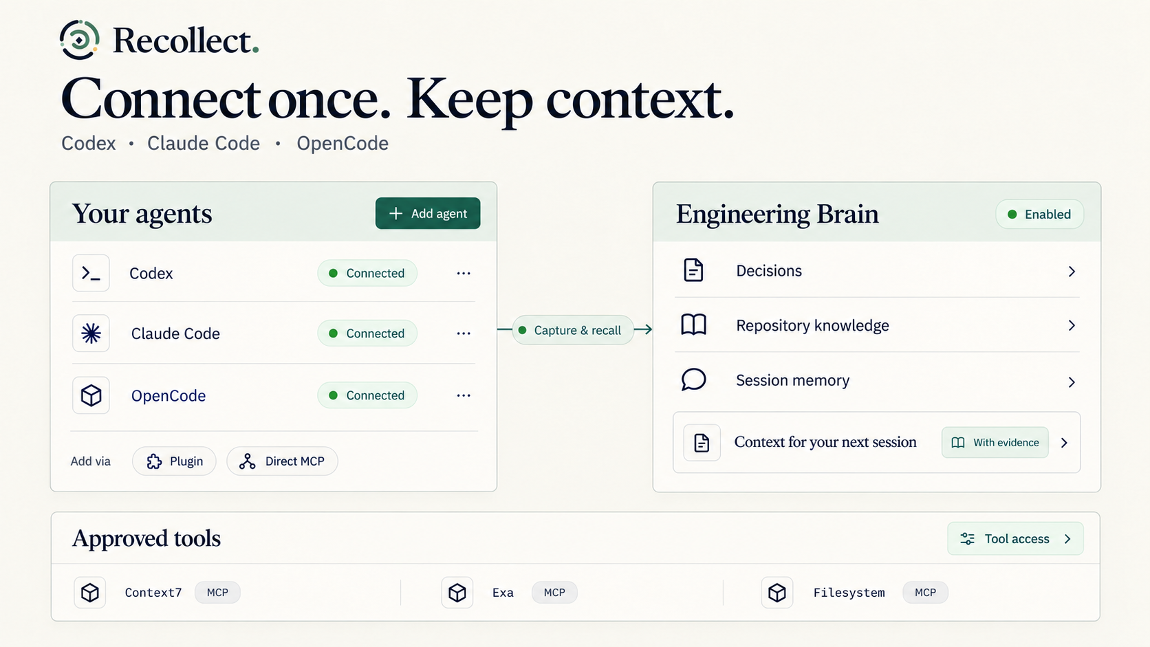1150x647 pixels.
Task: Click the MCP tag next to Context7
Action: [x=217, y=593]
